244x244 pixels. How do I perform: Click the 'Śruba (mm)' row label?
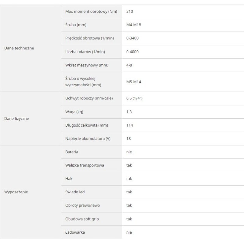click(78, 25)
